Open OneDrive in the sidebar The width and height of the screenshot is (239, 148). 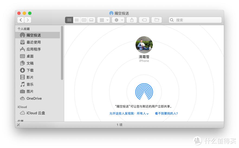[38, 98]
